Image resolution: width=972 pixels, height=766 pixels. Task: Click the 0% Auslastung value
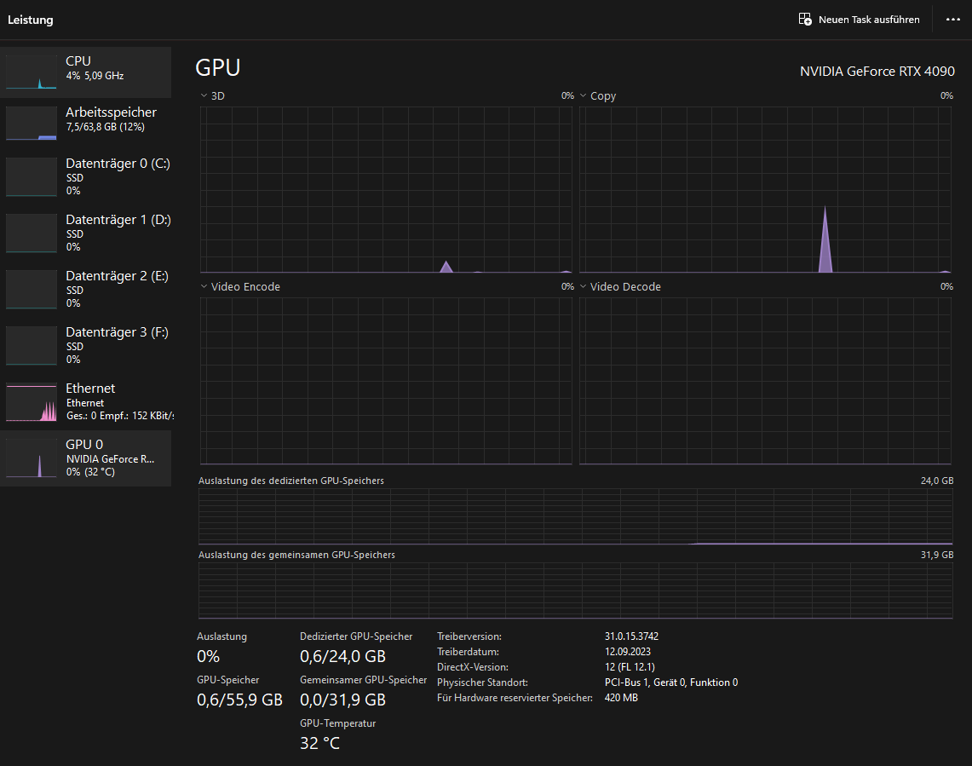[x=208, y=656]
